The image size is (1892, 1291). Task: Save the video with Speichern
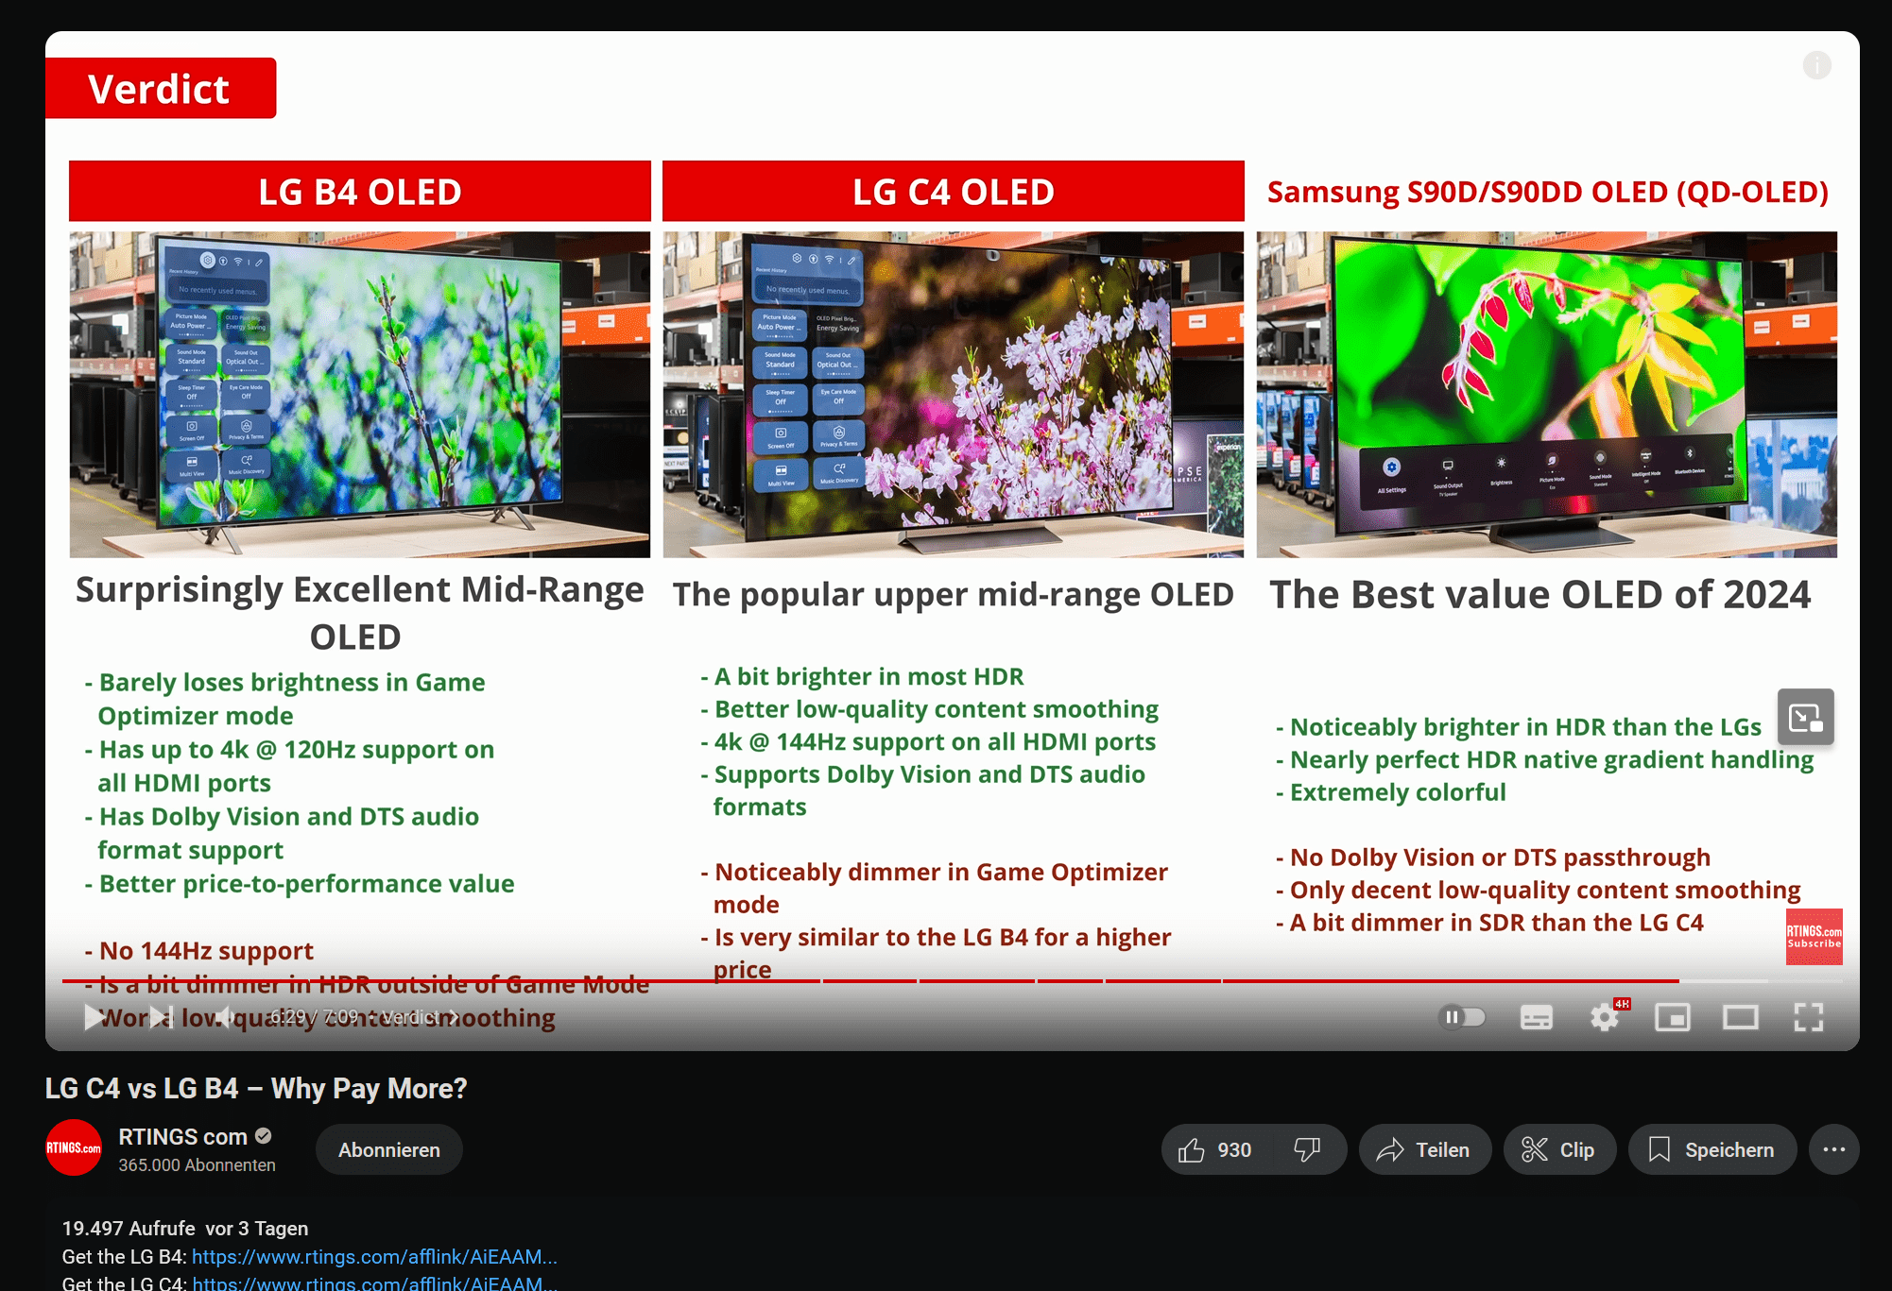click(x=1712, y=1149)
